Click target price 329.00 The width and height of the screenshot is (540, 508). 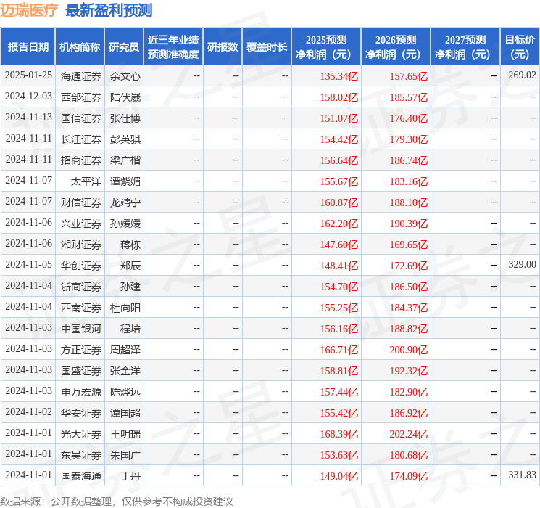[522, 264]
